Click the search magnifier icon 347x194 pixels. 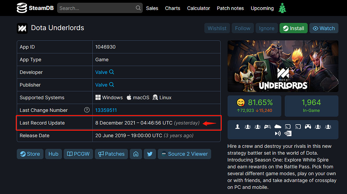[138, 8]
